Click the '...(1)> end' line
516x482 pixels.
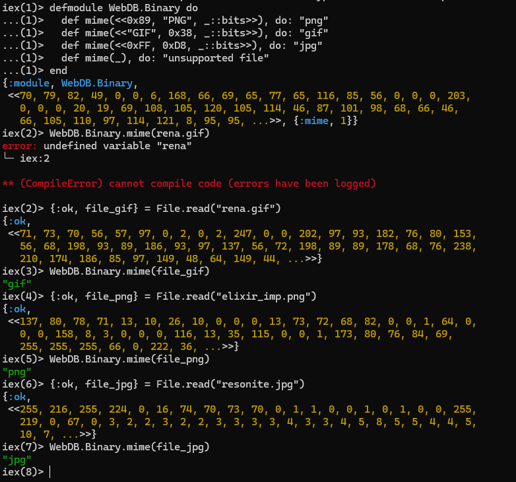34,71
